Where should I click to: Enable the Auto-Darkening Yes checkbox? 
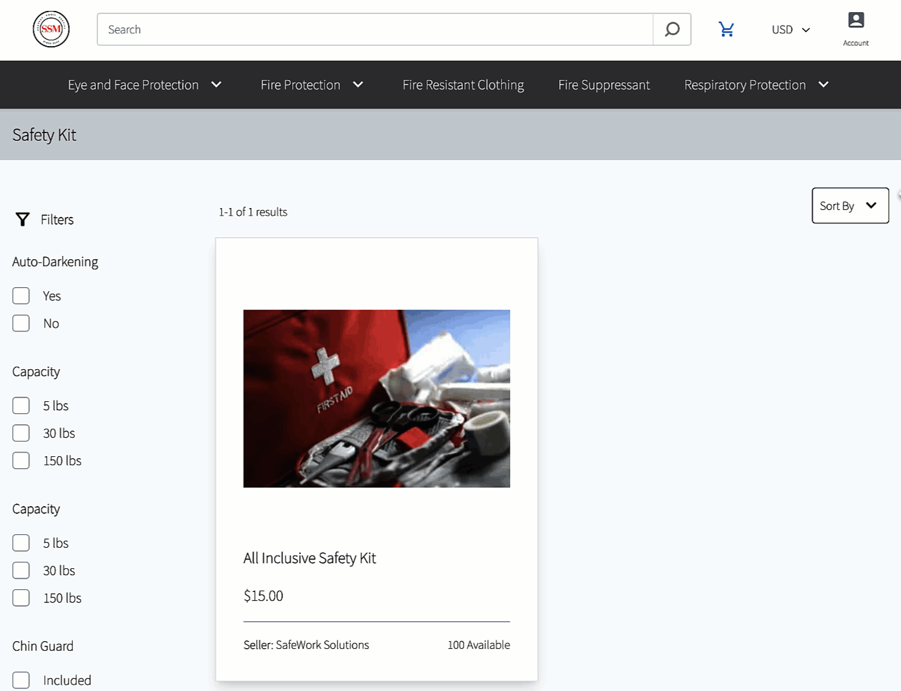21,296
